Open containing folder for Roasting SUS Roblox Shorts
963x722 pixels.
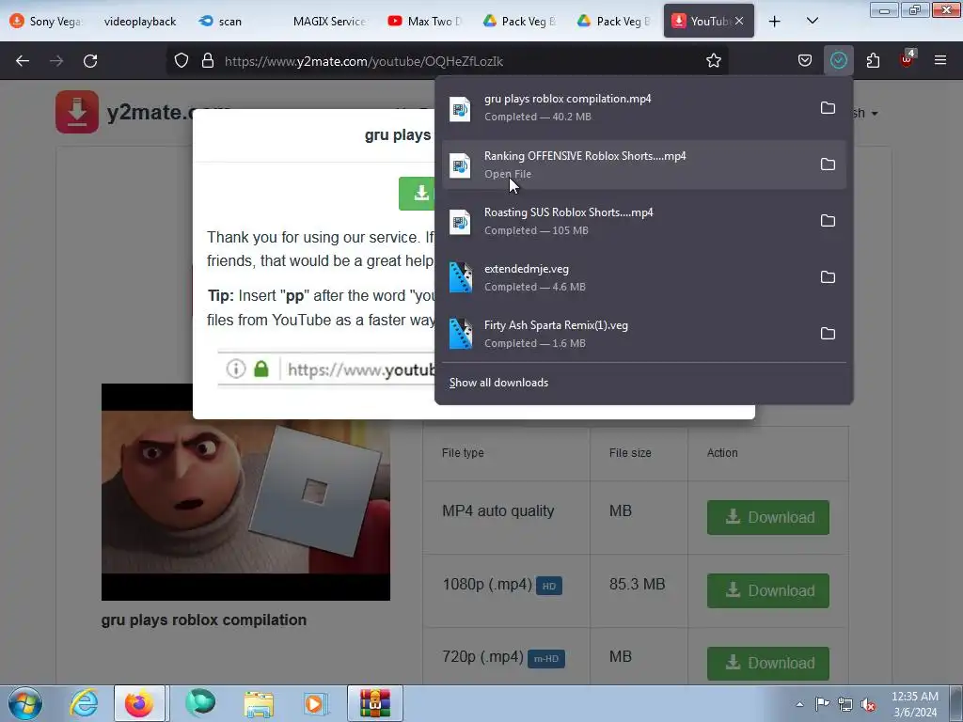pyautogui.click(x=828, y=221)
